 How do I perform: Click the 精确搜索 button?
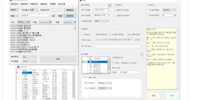coord(70,16)
